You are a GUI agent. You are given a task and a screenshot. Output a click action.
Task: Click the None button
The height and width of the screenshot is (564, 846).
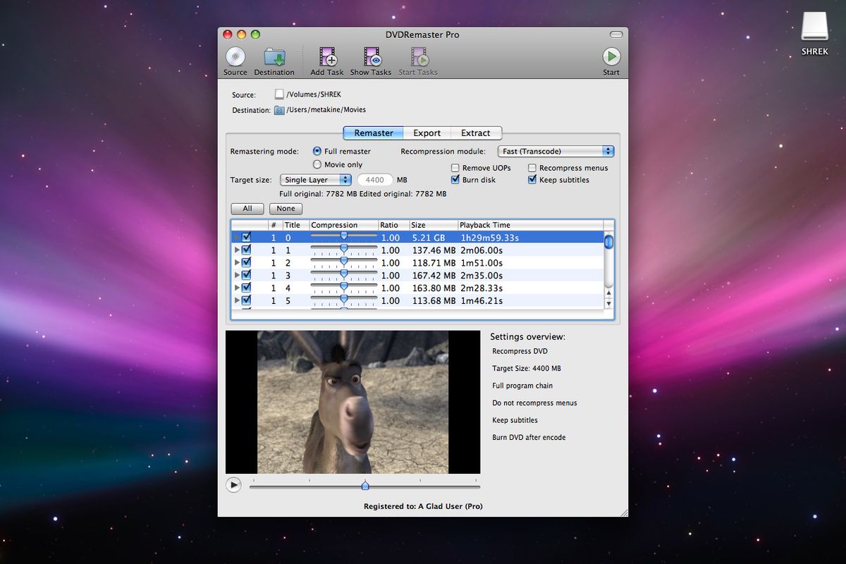click(x=286, y=209)
